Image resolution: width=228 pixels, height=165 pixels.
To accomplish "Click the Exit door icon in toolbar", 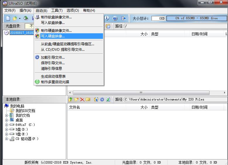I will point(123,18).
